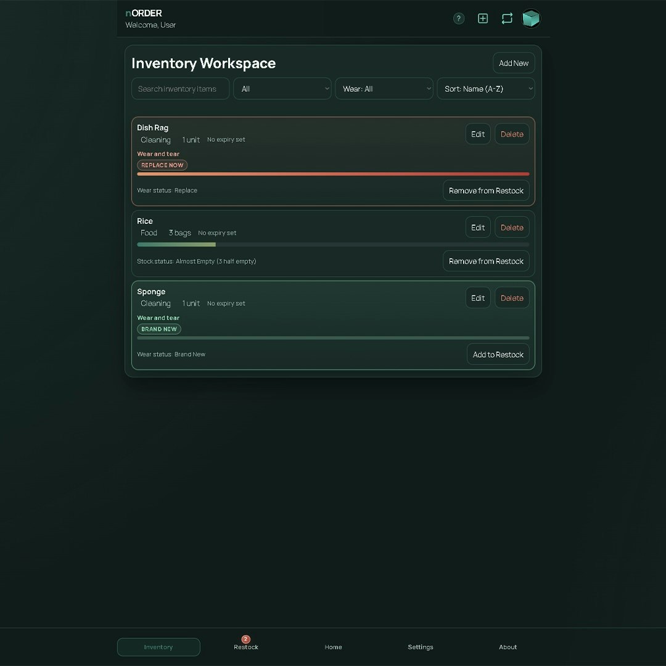The height and width of the screenshot is (666, 666).
Task: Delete the Rice item
Action: pyautogui.click(x=512, y=228)
